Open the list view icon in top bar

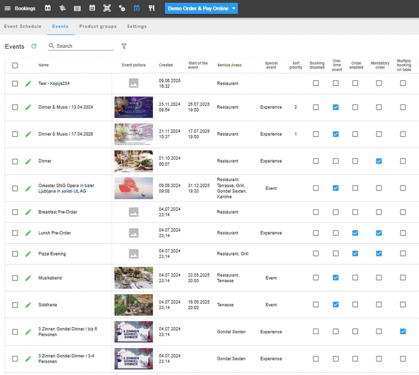pyautogui.click(x=77, y=8)
